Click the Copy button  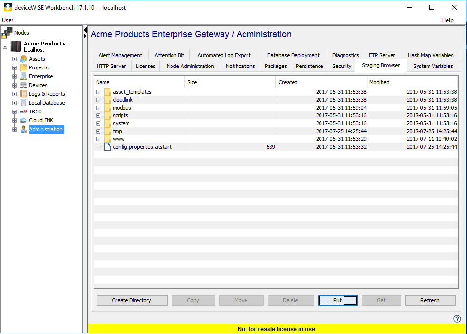193,300
